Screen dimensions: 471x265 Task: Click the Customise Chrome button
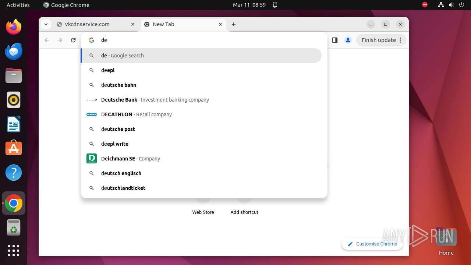[372, 244]
